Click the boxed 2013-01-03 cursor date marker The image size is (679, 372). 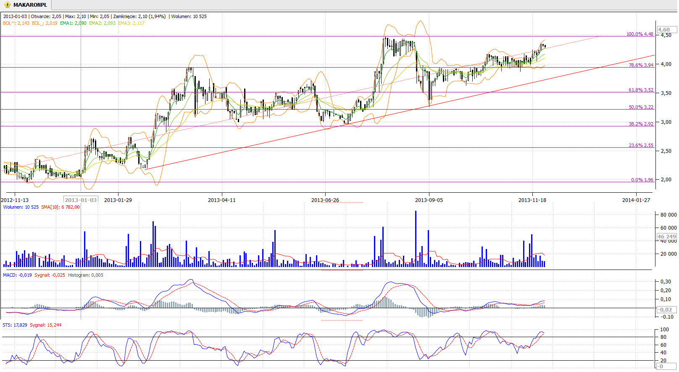point(81,200)
